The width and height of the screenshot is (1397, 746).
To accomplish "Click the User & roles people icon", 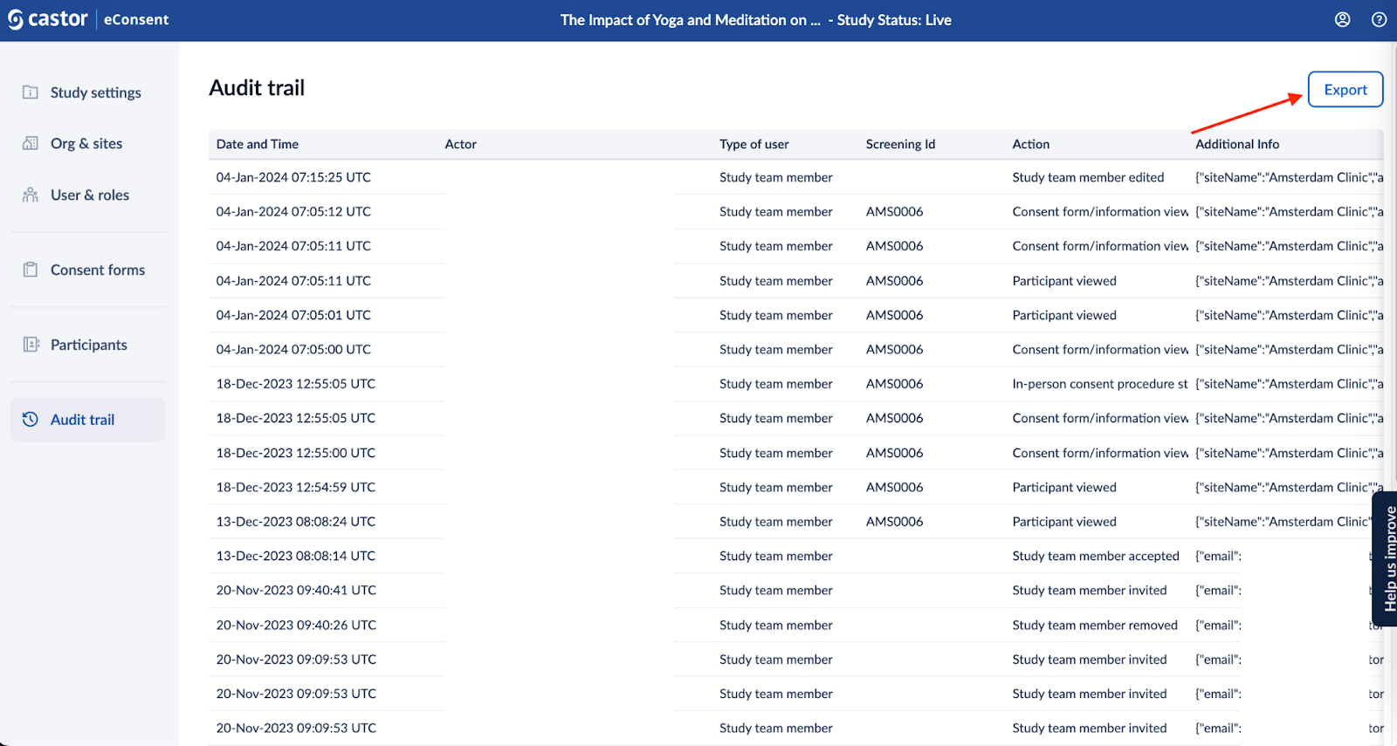I will (x=31, y=195).
